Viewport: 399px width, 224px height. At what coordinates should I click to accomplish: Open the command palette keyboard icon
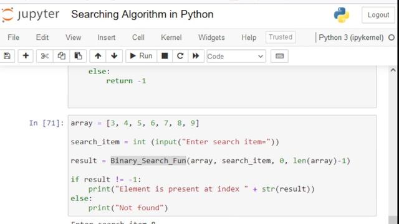pos(279,56)
